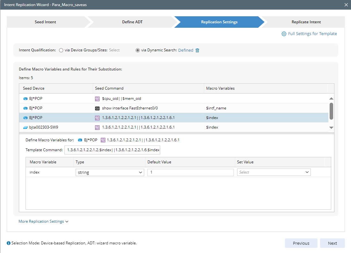Click the Default Value column header
The width and height of the screenshot is (351, 253).
[190, 162]
